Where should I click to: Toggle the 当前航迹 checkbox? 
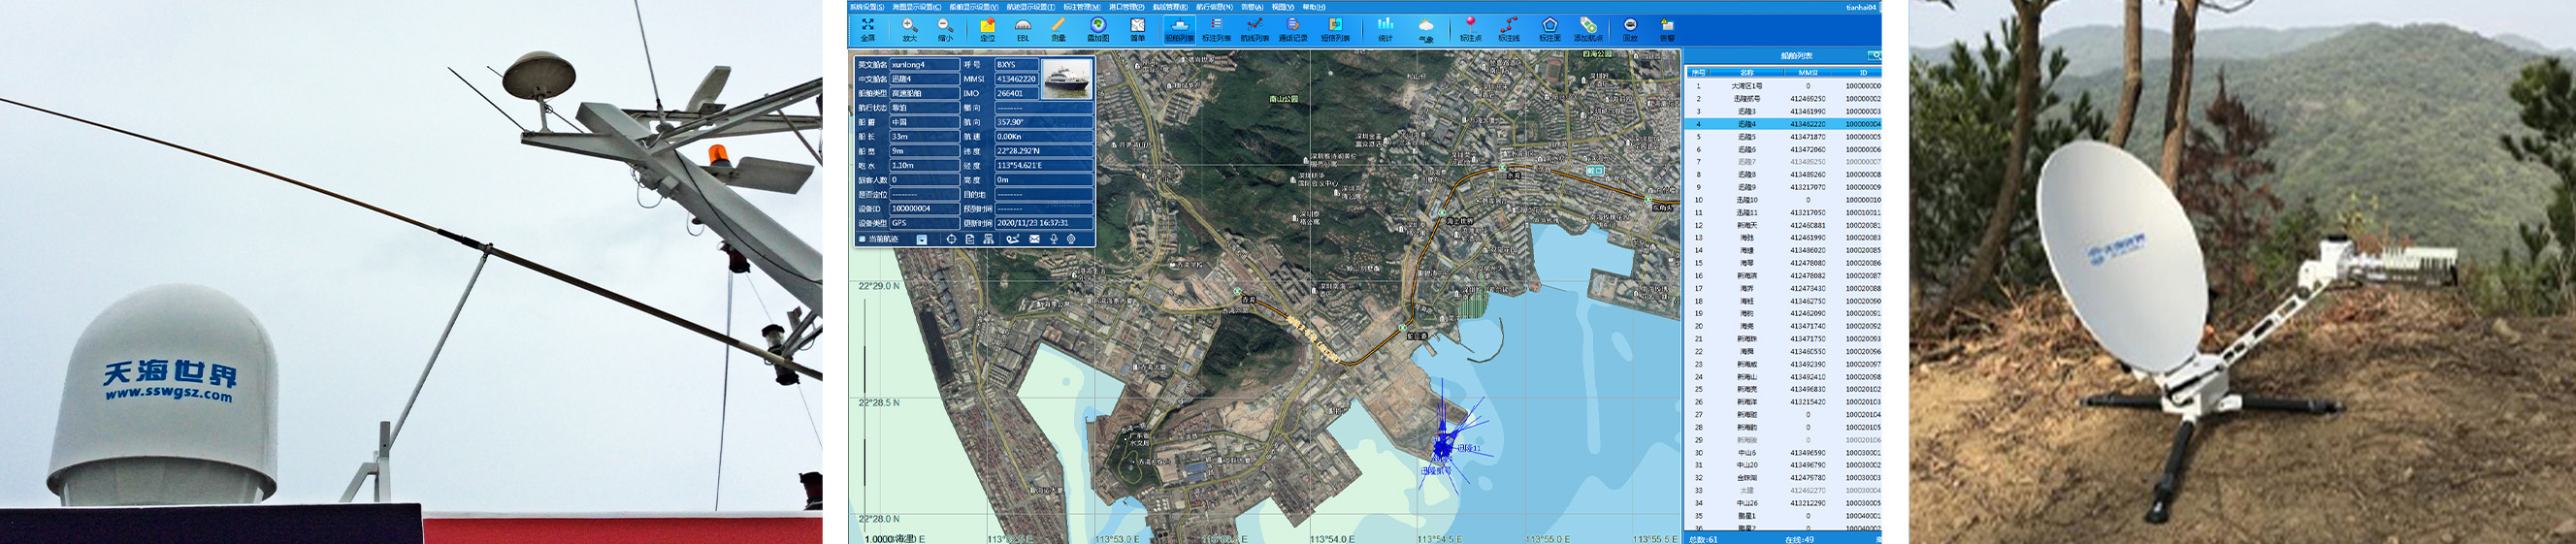pos(862,239)
